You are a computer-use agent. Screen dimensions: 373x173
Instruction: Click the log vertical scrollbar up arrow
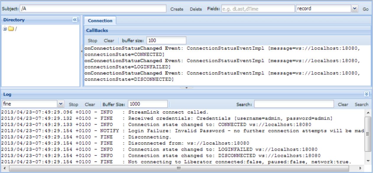(x=368, y=112)
